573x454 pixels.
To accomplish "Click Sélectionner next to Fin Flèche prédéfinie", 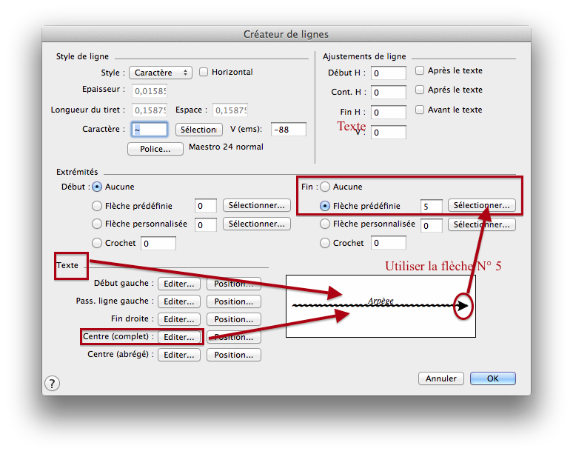I will click(481, 205).
